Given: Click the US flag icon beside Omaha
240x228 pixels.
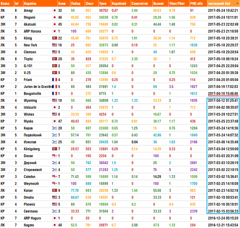Looking at the screenshot, I should (x=54, y=197).
